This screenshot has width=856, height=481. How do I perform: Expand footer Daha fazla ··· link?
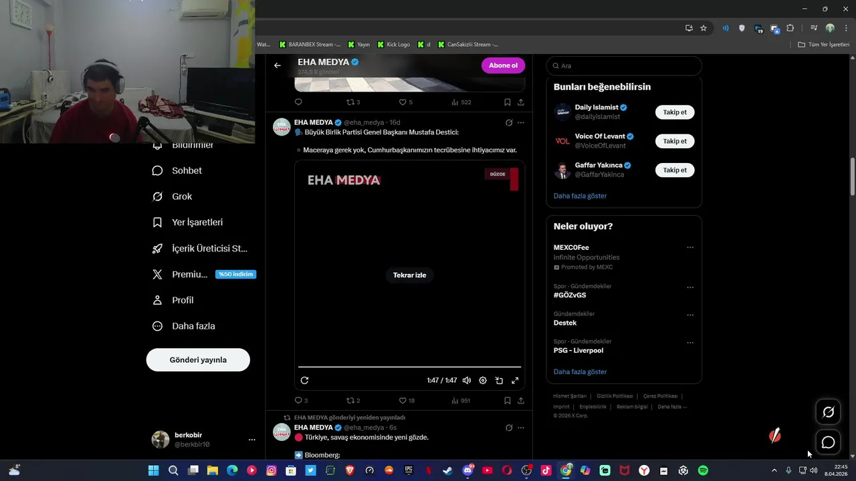coord(672,407)
